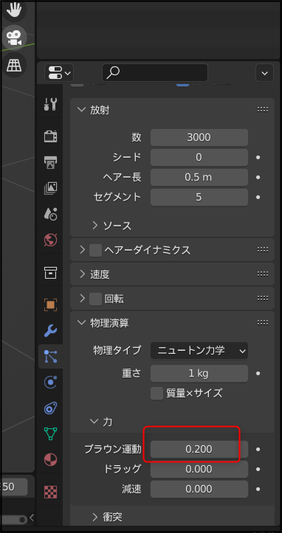This screenshot has width=282, height=533.
Task: Expand the 回転 panel
Action: point(82,299)
